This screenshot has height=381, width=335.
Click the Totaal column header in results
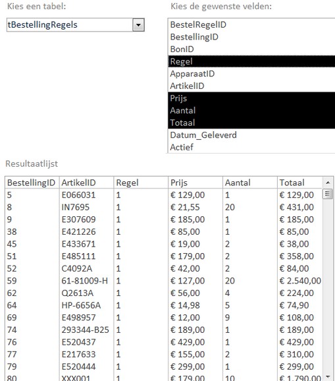pos(300,183)
